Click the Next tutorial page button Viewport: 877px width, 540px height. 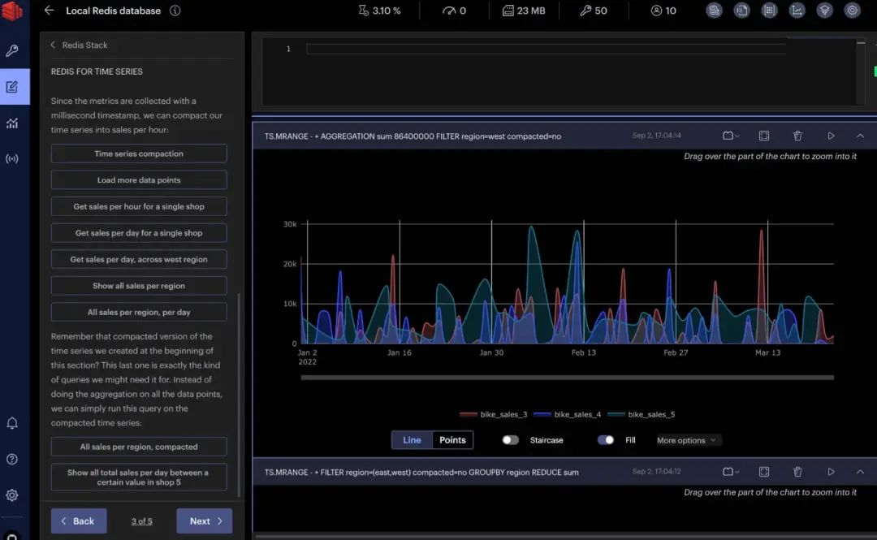[x=204, y=521]
